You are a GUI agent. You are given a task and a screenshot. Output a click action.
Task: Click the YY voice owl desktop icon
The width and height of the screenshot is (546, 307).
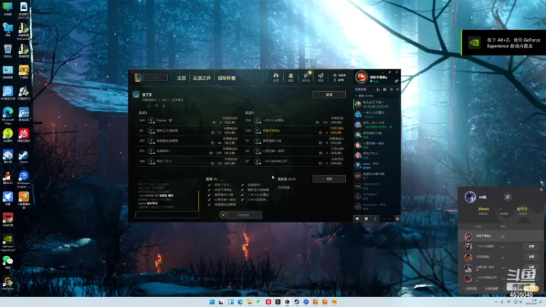coord(24,72)
